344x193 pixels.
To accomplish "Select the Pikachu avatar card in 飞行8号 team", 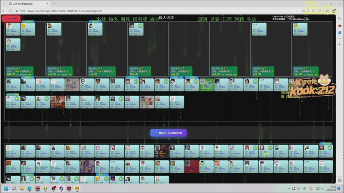I will click(300, 29).
